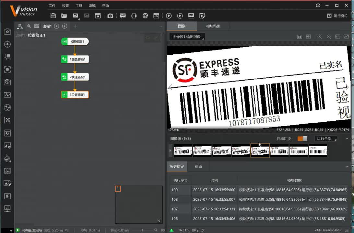Screen dimensions: 354x233
Task: Click the open folder toolbar icon
Action: tap(64, 16)
